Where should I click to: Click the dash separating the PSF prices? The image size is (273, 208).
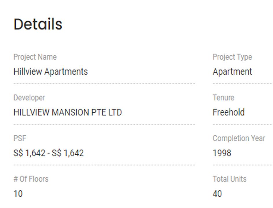(48, 153)
